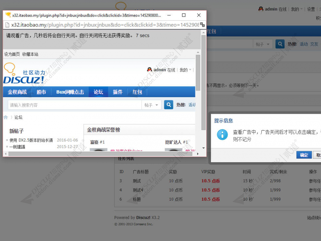321x241 pixels.
Task: Click the page icon beside the popup URL
Action: pos(7,25)
